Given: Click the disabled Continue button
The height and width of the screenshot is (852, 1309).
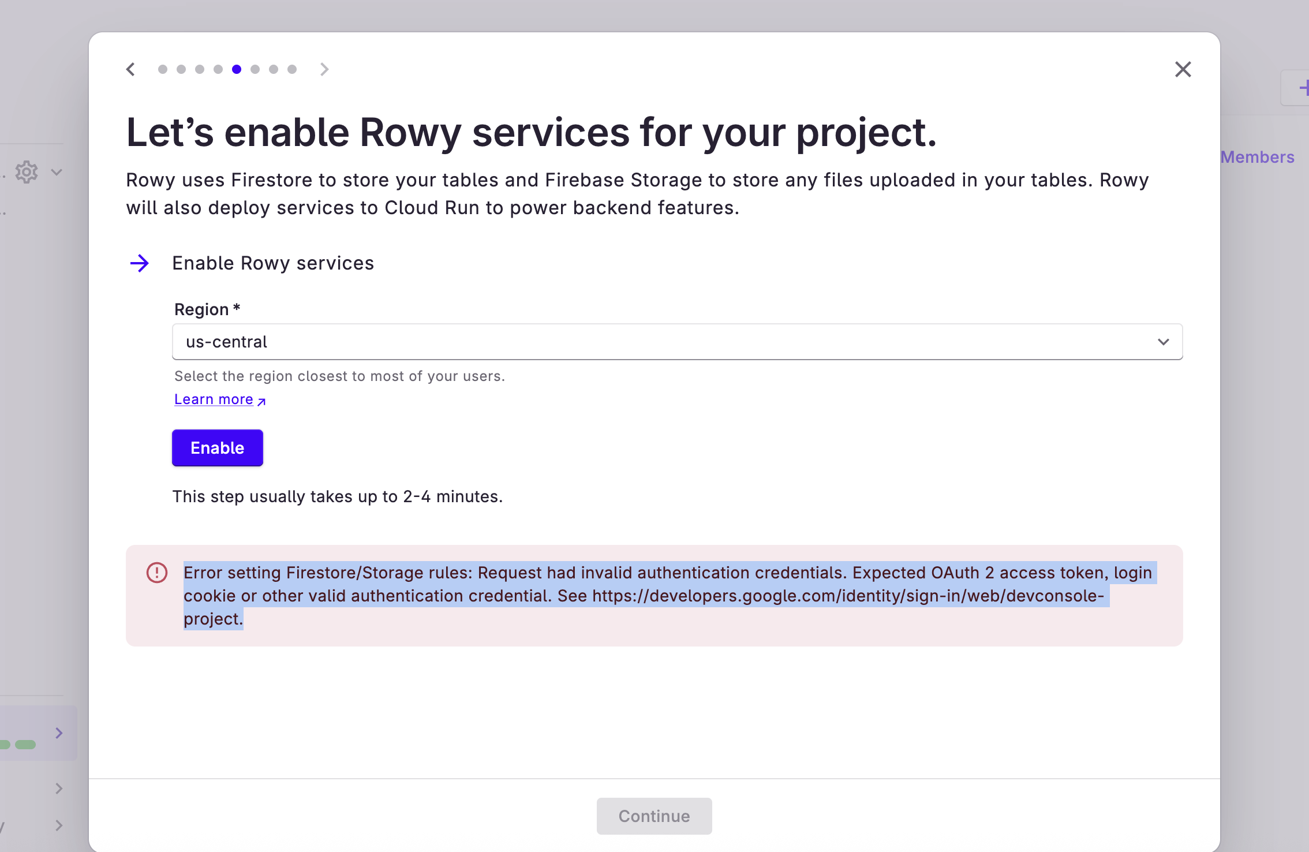Looking at the screenshot, I should 654,816.
